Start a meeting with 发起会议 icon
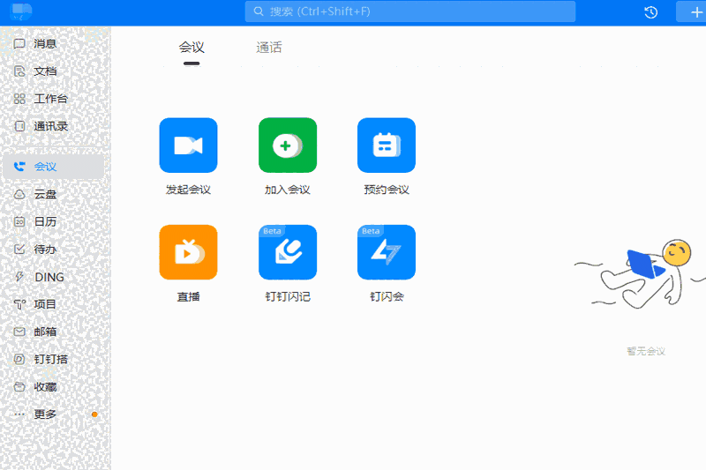706x470 pixels. [x=188, y=145]
